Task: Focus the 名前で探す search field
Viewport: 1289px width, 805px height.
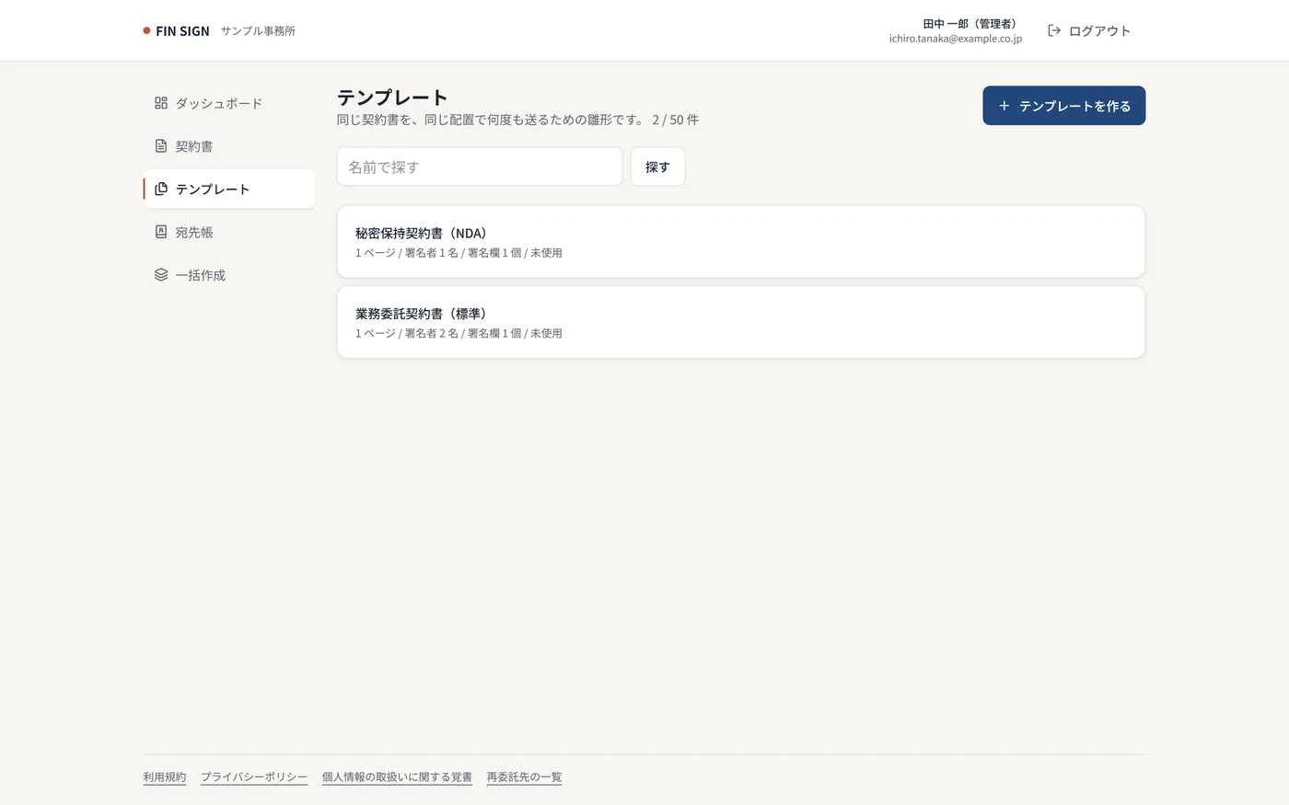Action: click(480, 167)
